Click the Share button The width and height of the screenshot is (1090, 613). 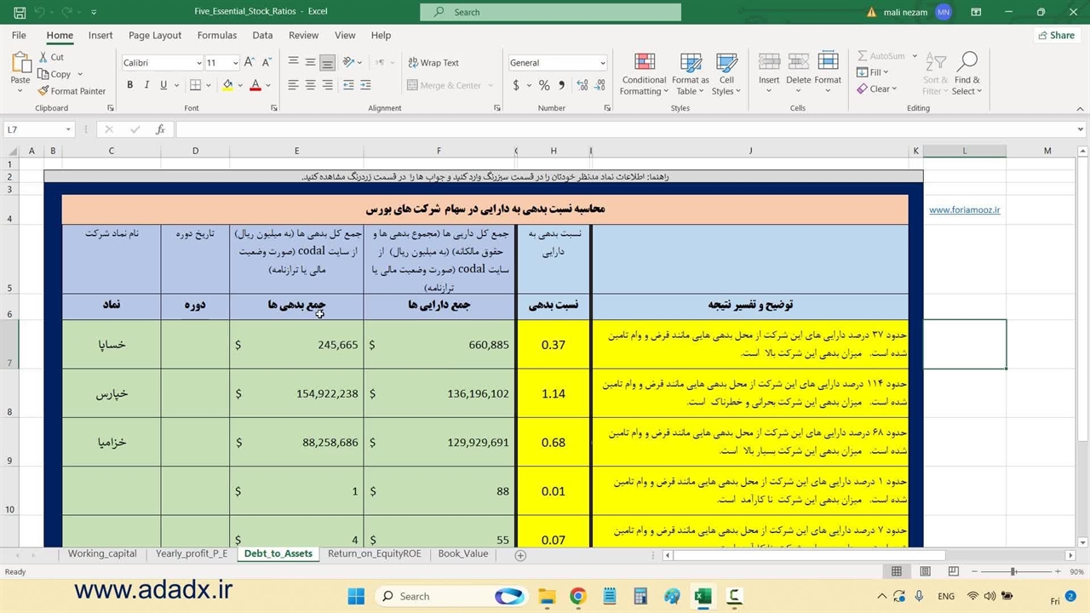click(1056, 36)
